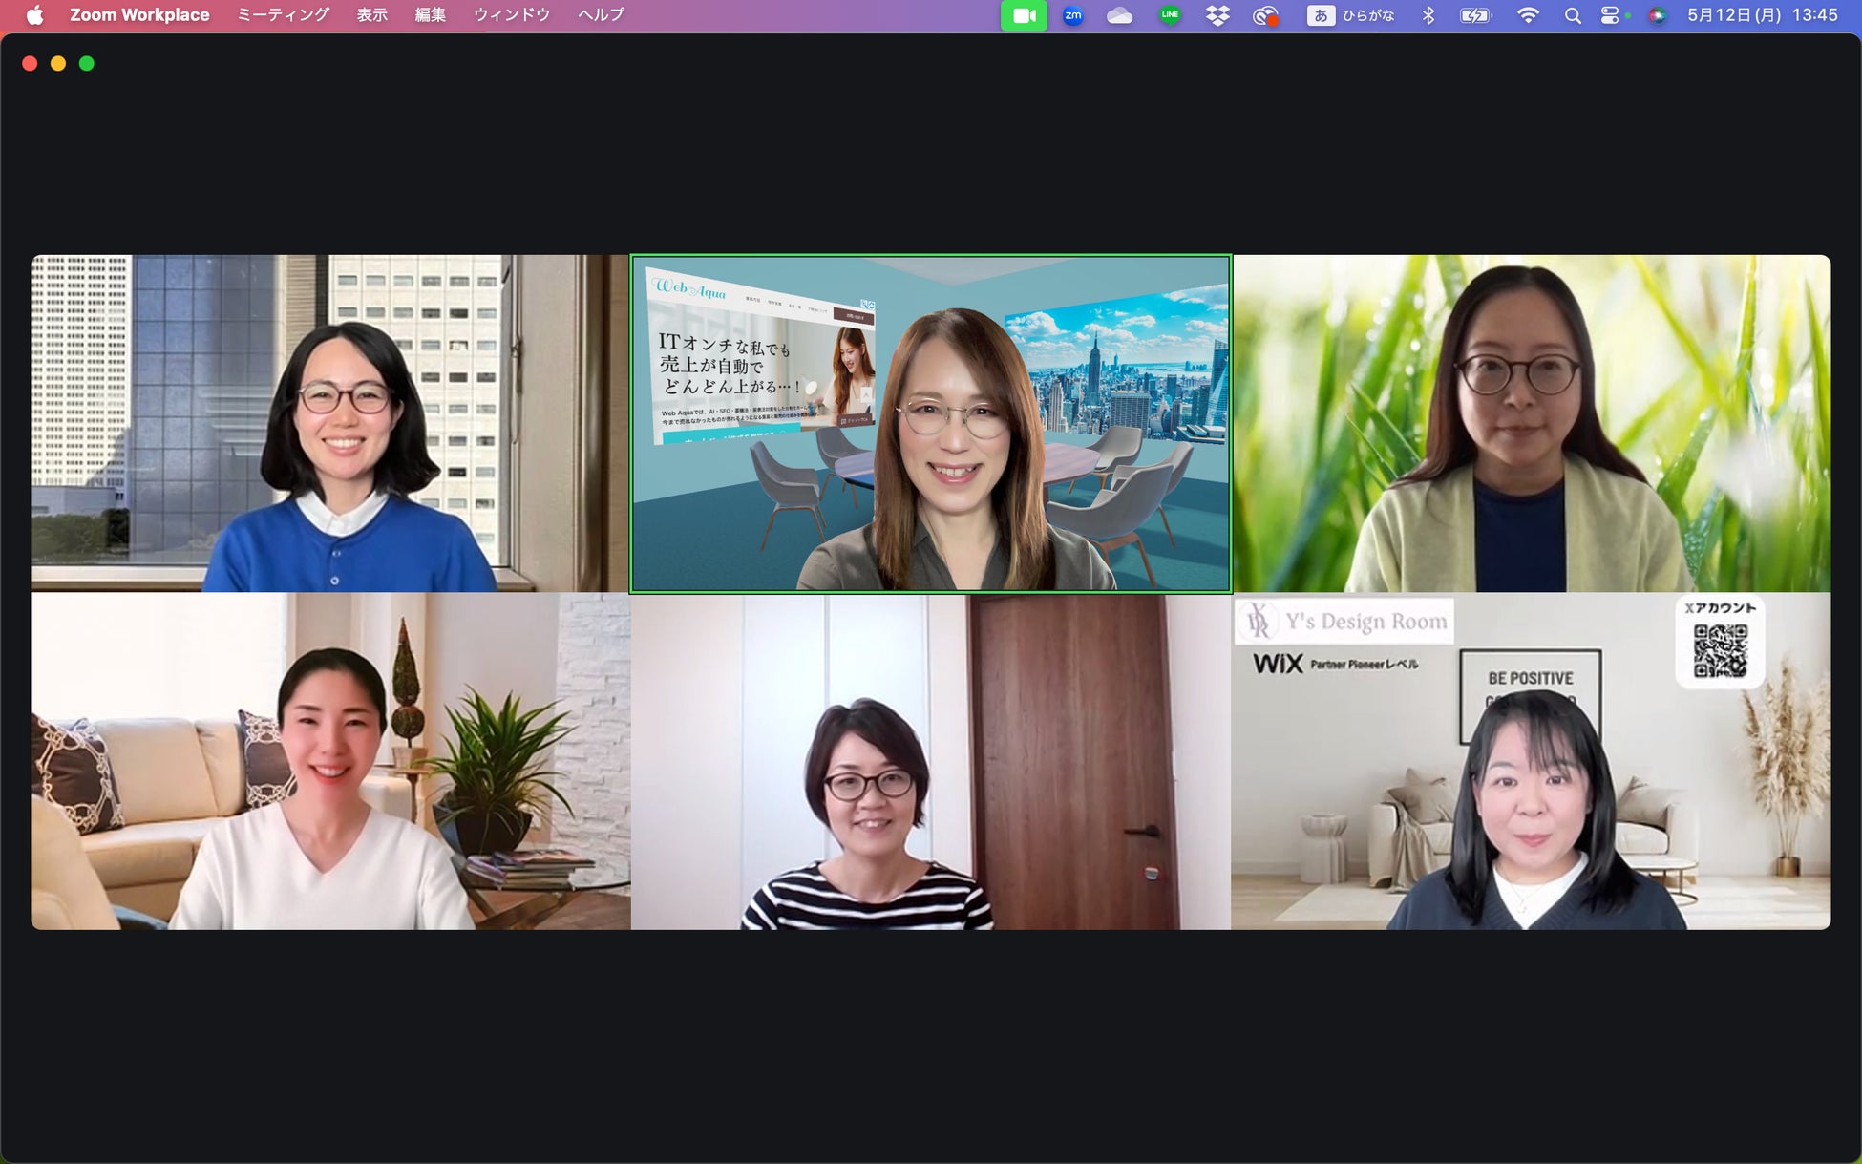Click the LINE icon in menu bar

click(1170, 15)
